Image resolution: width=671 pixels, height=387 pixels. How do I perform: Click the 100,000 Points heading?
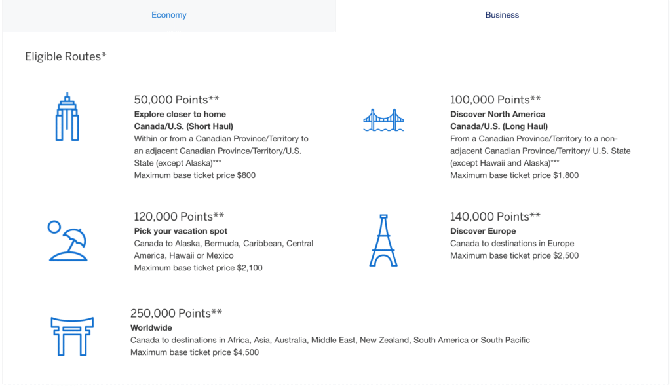coord(495,100)
